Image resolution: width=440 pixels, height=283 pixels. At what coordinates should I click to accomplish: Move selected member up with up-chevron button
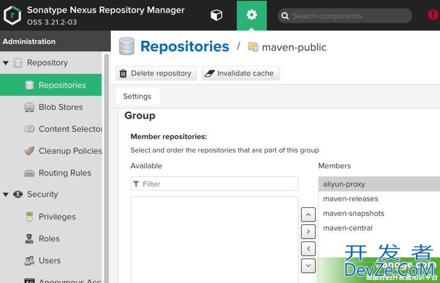[x=308, y=215]
